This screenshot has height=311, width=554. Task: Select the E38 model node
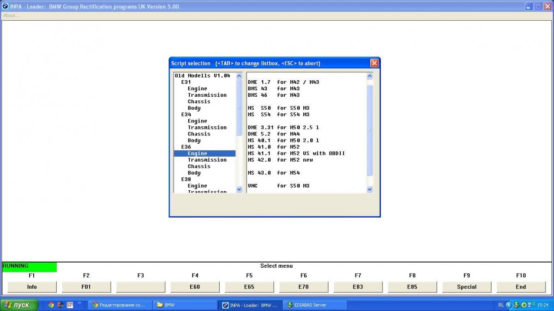pos(186,179)
